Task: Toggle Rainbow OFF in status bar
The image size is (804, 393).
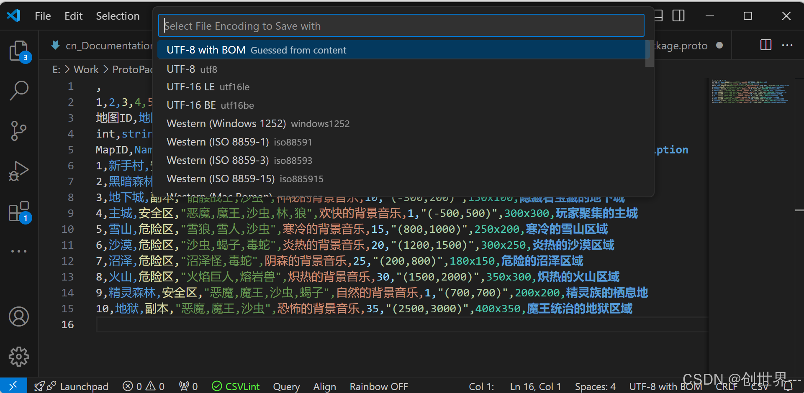Action: pyautogui.click(x=379, y=386)
